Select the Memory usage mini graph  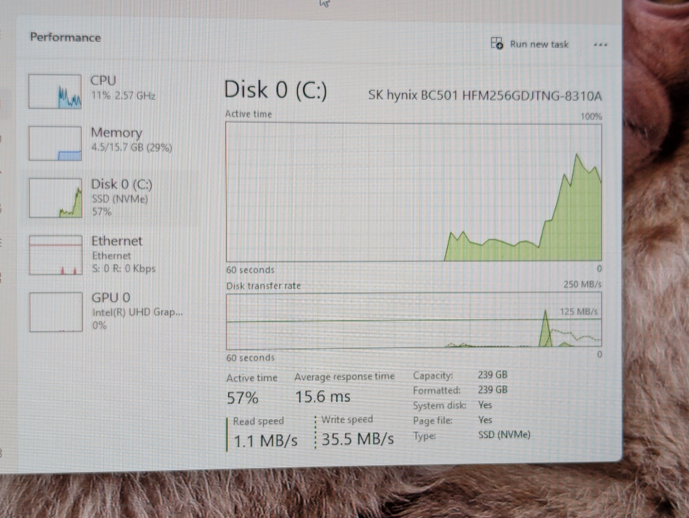(x=56, y=144)
